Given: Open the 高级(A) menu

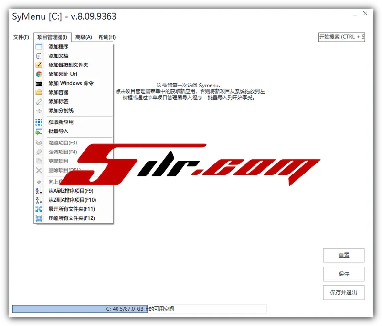Looking at the screenshot, I should (84, 37).
